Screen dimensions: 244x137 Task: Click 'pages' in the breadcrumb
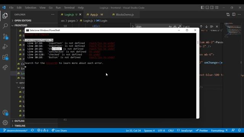click(x=72, y=21)
